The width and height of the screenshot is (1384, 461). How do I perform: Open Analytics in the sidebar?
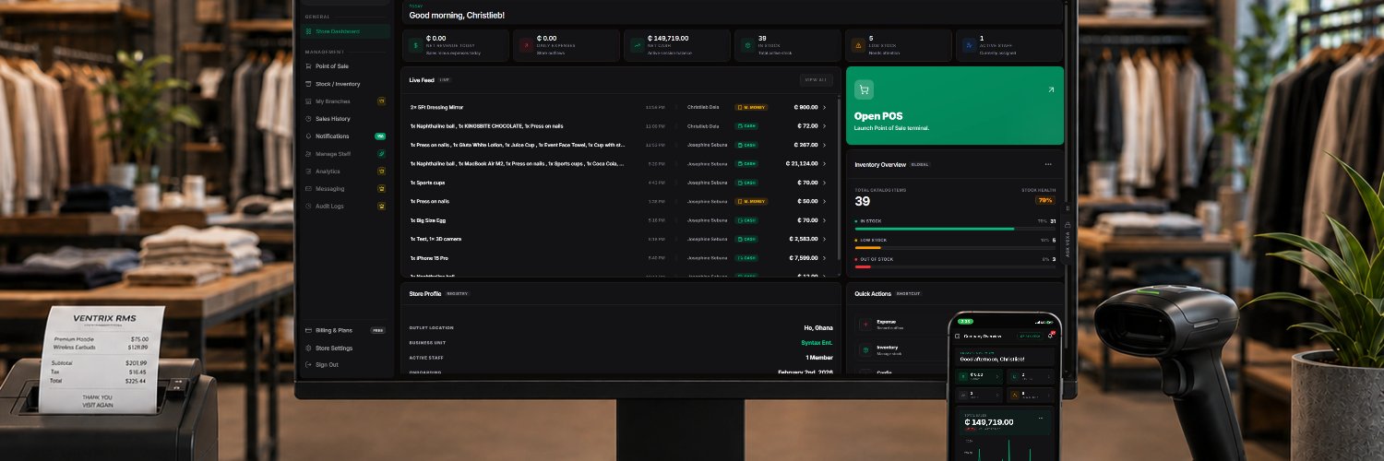click(345, 171)
